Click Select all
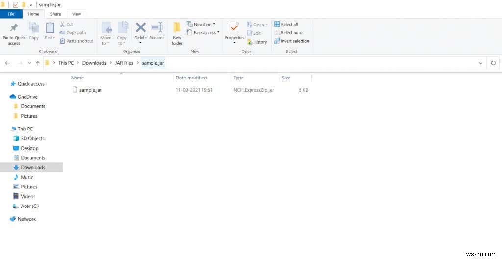The image size is (502, 259). (286, 25)
